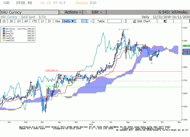The image size is (190, 137).
Task: Expand the Edit menu dropdown
Action: pos(94,12)
